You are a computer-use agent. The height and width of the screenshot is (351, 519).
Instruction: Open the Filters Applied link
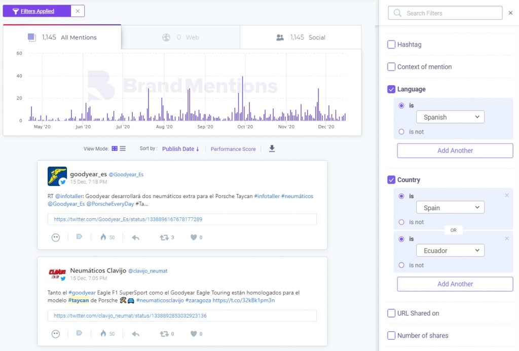tap(38, 11)
